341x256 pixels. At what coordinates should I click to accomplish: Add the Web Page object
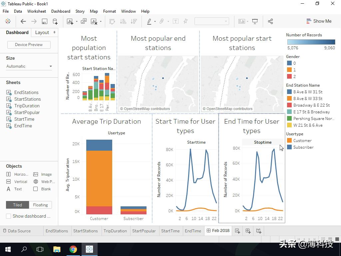[44, 182]
